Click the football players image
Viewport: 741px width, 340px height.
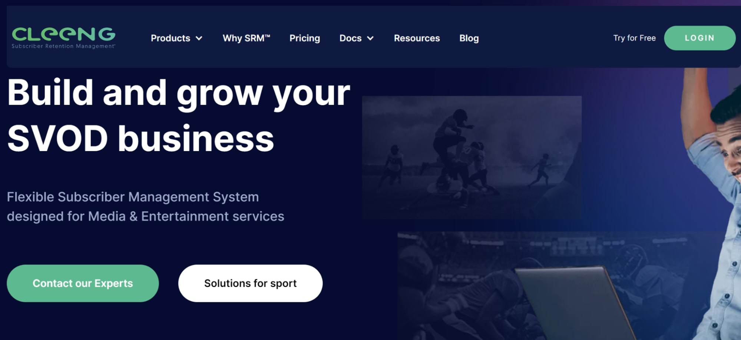point(472,157)
